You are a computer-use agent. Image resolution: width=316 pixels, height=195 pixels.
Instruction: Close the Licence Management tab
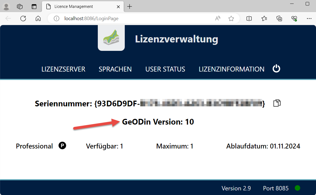[118, 7]
